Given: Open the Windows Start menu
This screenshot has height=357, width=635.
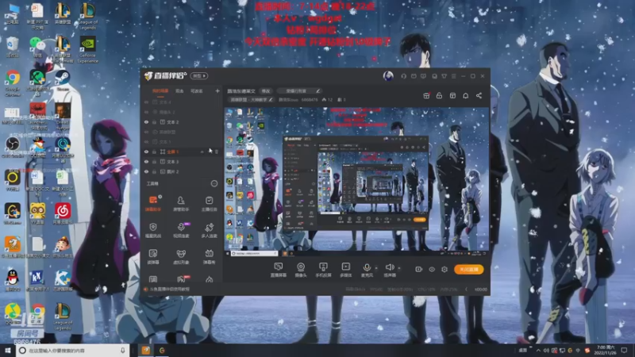Looking at the screenshot, I should pos(8,350).
